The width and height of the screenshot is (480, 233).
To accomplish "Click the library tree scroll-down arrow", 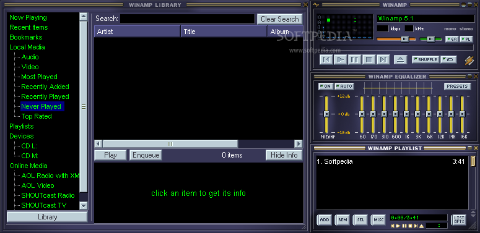I will (84, 206).
